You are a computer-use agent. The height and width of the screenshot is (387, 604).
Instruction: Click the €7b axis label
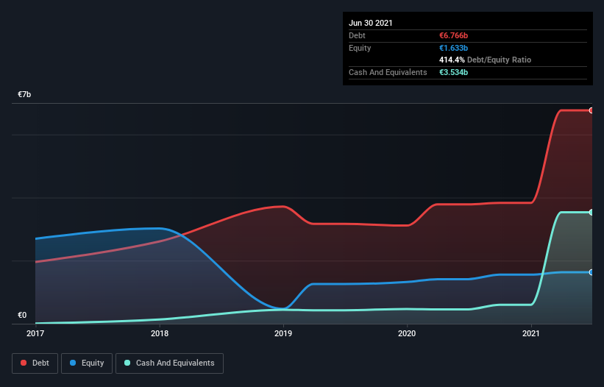24,94
